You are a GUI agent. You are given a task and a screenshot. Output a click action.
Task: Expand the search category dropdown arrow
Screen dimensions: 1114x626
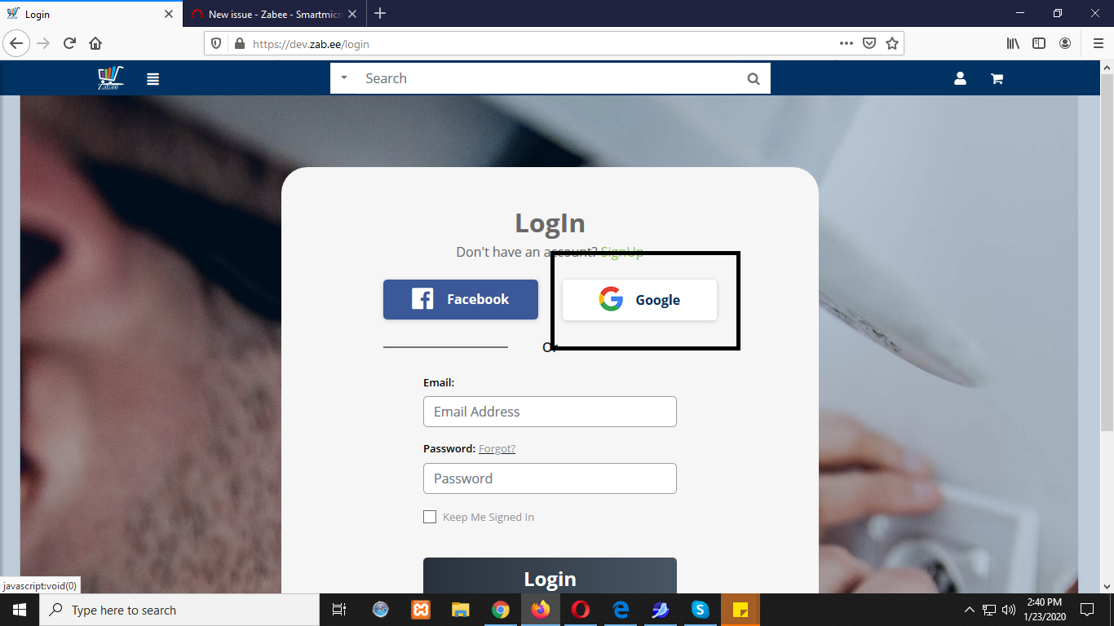(343, 77)
